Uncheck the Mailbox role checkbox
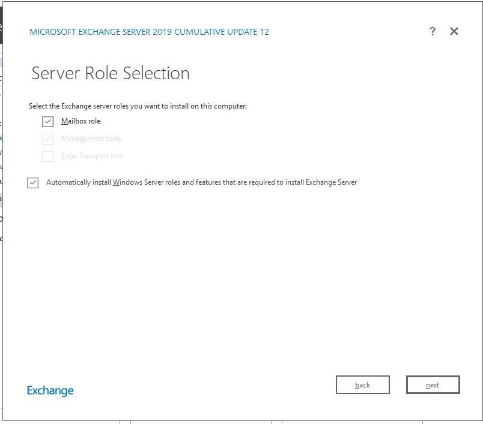 (x=47, y=122)
